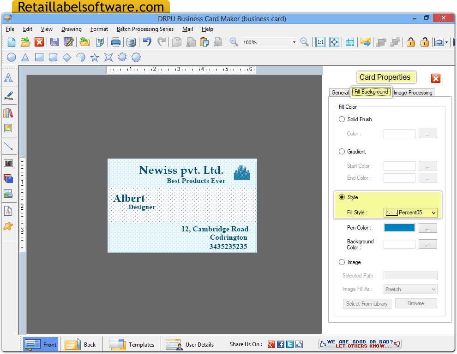
Task: Insert a barcode from the sidebar
Action: 8,163
